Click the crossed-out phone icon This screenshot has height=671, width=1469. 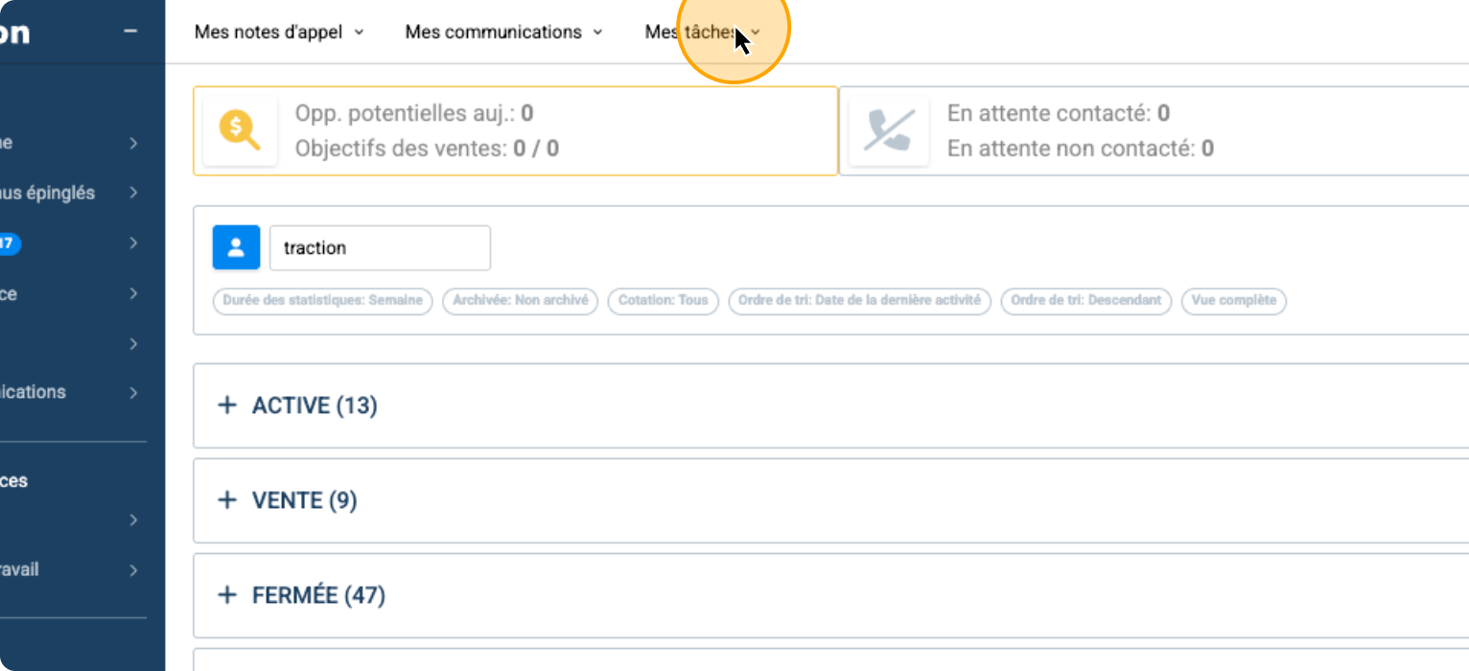[889, 130]
